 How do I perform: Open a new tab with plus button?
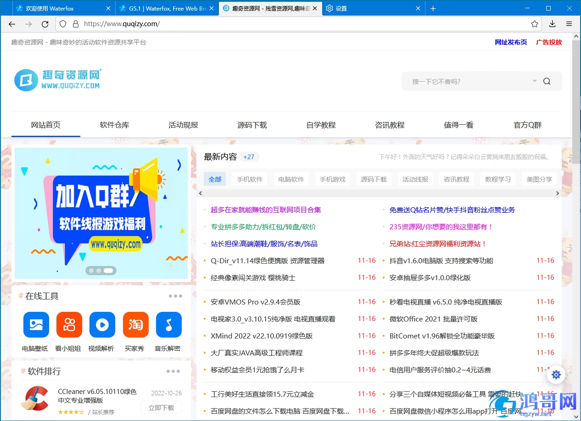[433, 8]
